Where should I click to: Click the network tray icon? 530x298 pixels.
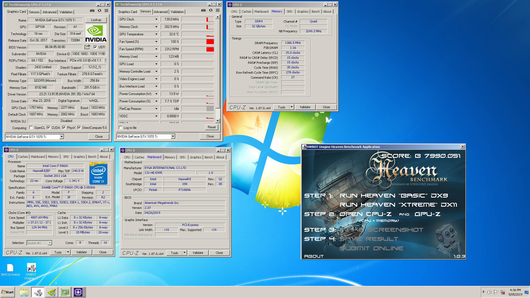503,292
